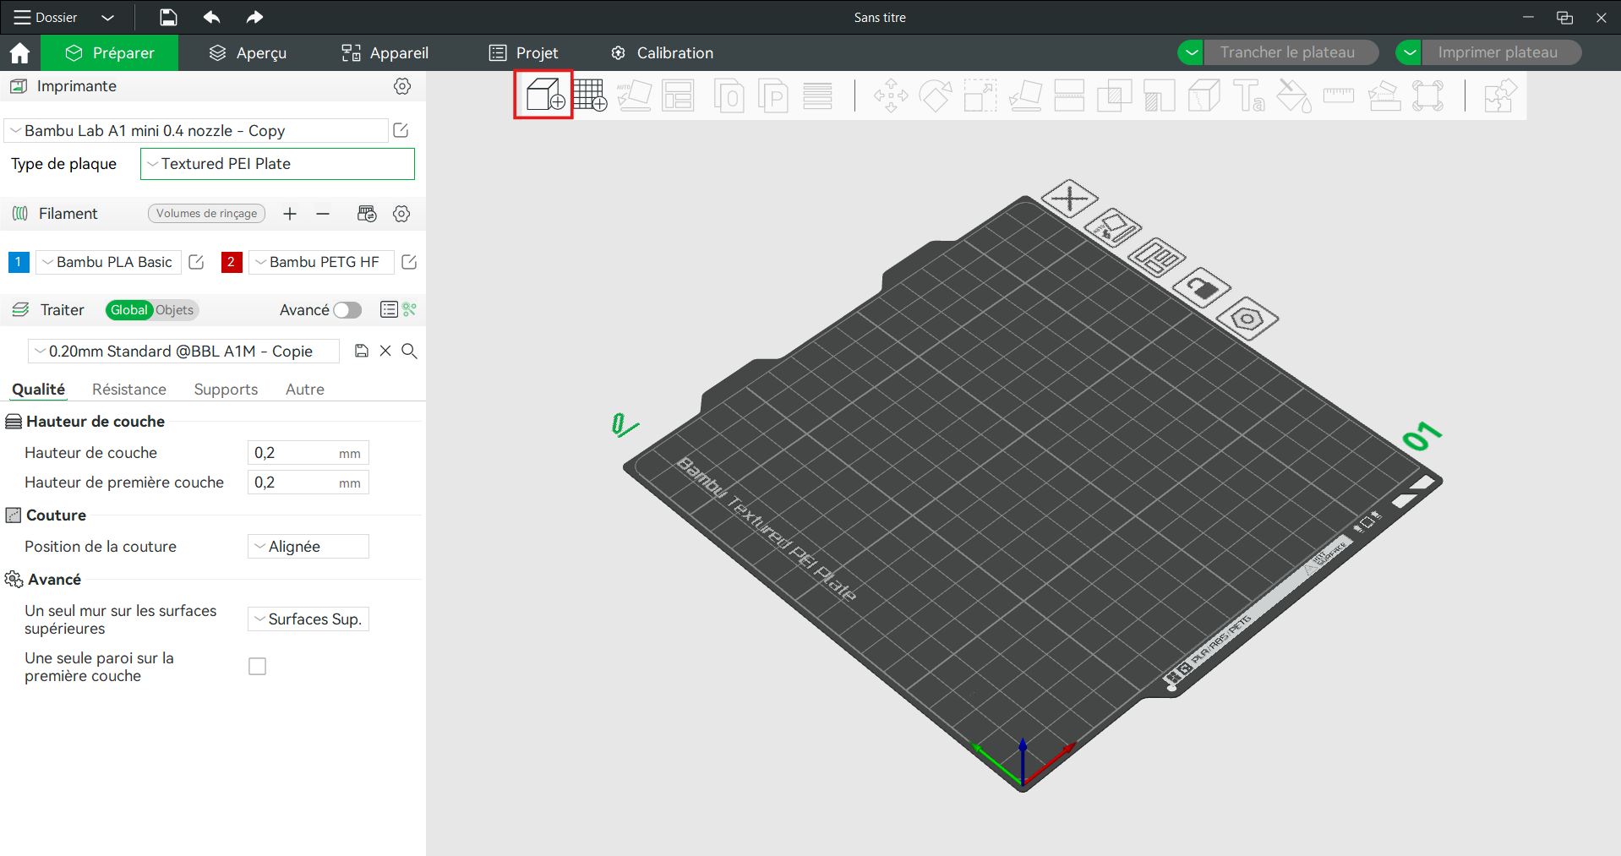Image resolution: width=1621 pixels, height=856 pixels.
Task: Click the Volumes de rinçage button
Action: pyautogui.click(x=206, y=214)
